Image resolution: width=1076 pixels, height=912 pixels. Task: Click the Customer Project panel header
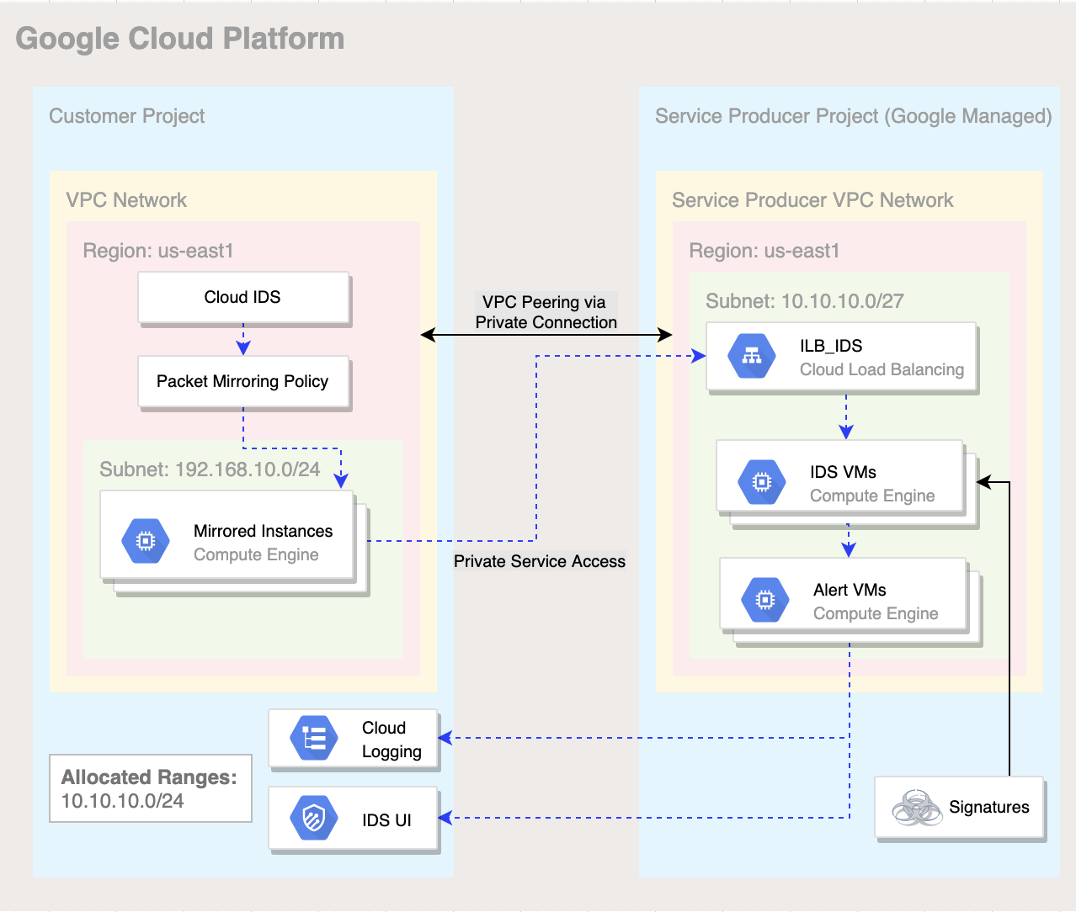point(126,116)
